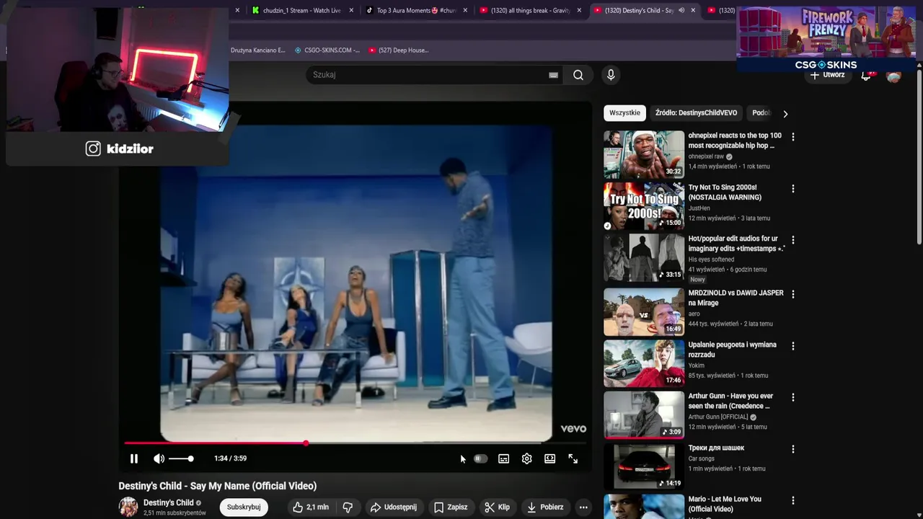Open the options menu for the Hot/popular edit audios video

tap(792, 240)
